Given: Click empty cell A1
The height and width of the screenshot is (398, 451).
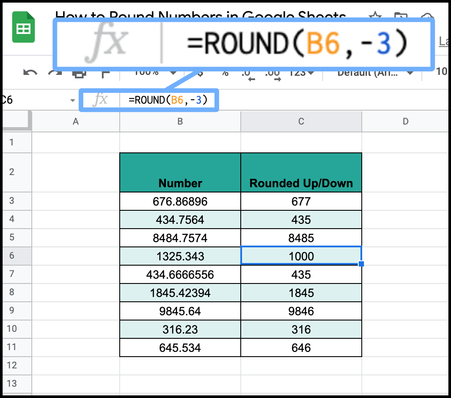Looking at the screenshot, I should [x=76, y=142].
